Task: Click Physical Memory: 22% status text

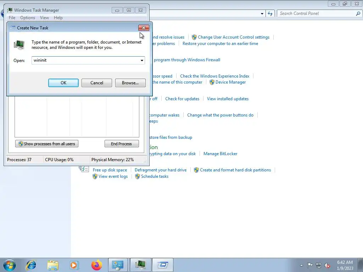Action: 112,160
